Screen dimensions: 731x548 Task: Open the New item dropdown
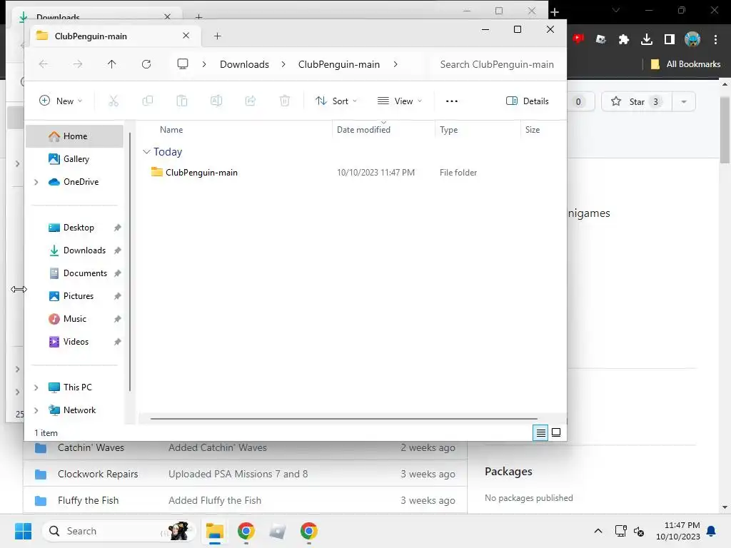[x=61, y=101]
